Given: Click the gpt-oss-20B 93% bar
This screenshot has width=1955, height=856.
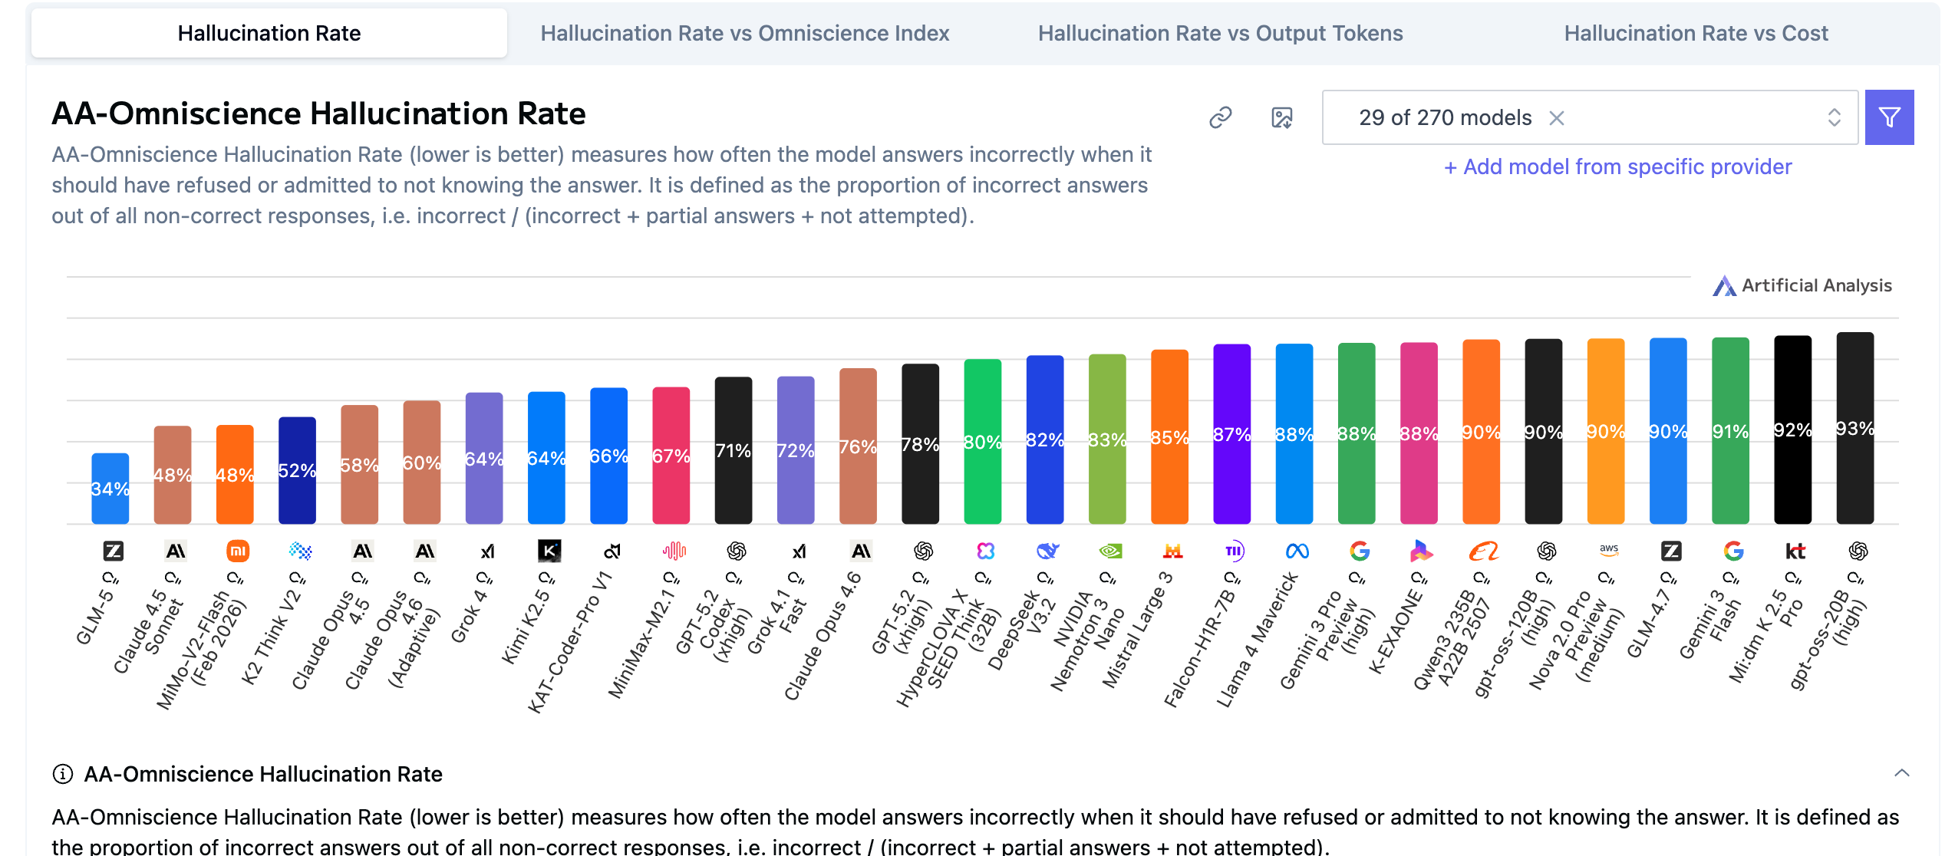Looking at the screenshot, I should point(1854,428).
